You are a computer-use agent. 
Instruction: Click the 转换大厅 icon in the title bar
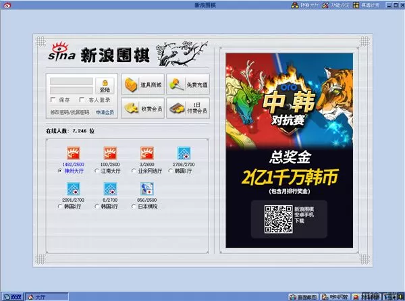coord(295,5)
